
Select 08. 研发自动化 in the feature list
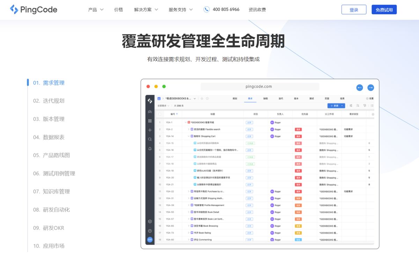click(x=52, y=210)
